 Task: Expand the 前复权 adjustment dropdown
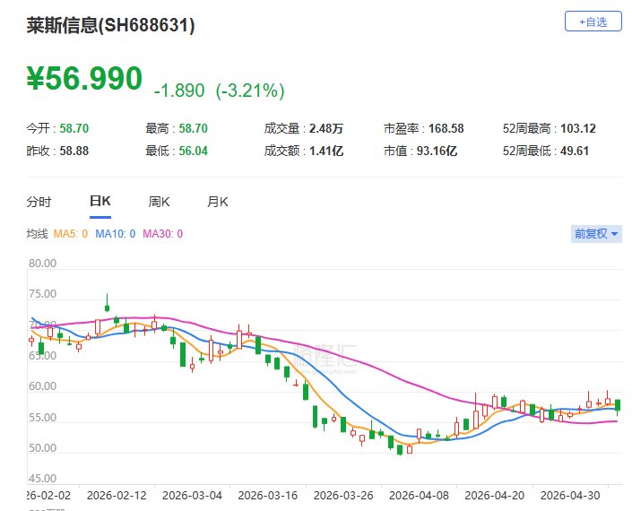596,234
